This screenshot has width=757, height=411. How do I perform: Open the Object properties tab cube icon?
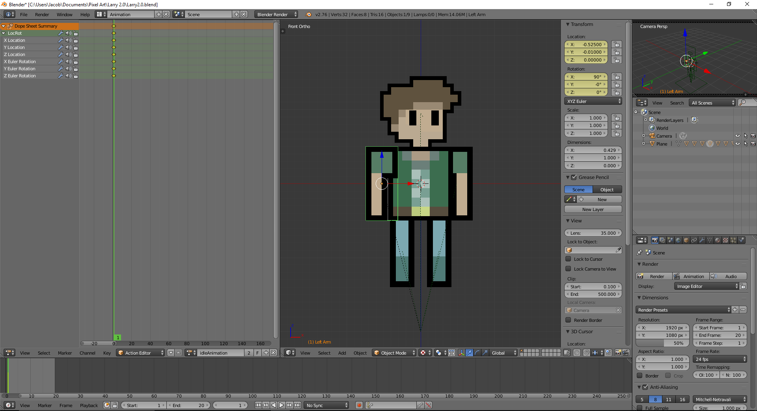[686, 240]
